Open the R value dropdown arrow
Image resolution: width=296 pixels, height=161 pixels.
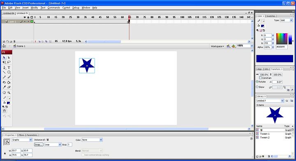[x=273, y=35]
